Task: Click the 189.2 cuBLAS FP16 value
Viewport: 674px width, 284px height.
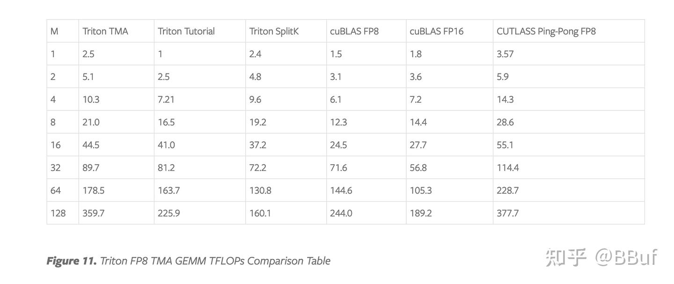Action: 421,213
